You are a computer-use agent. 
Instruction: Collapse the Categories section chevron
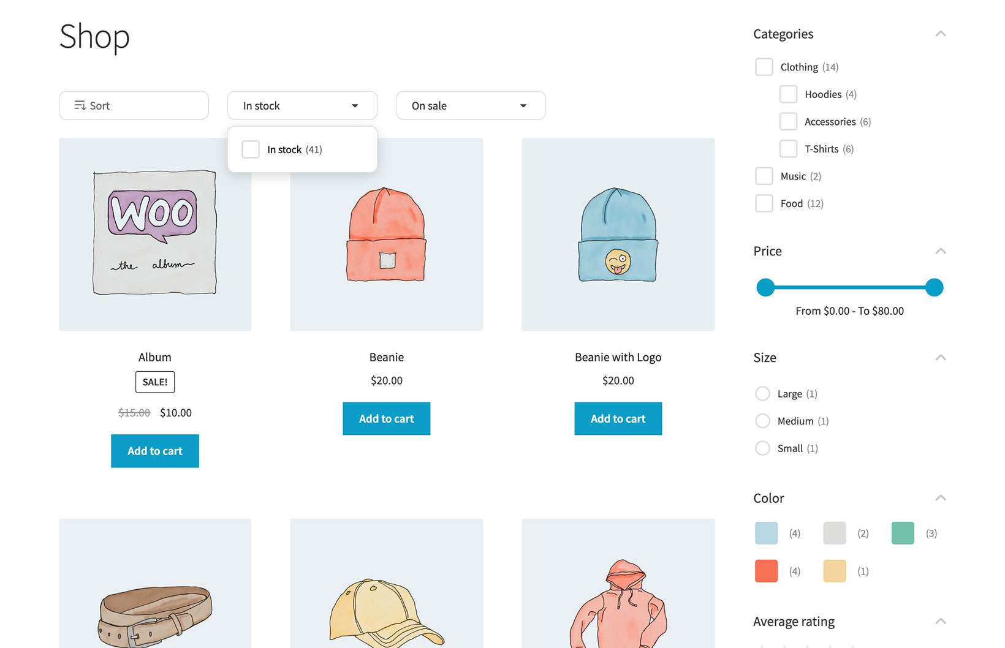[941, 34]
